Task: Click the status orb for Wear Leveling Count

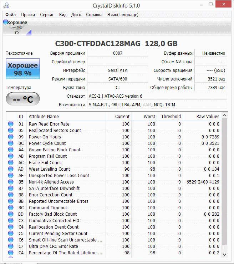Action: click(x=11, y=169)
